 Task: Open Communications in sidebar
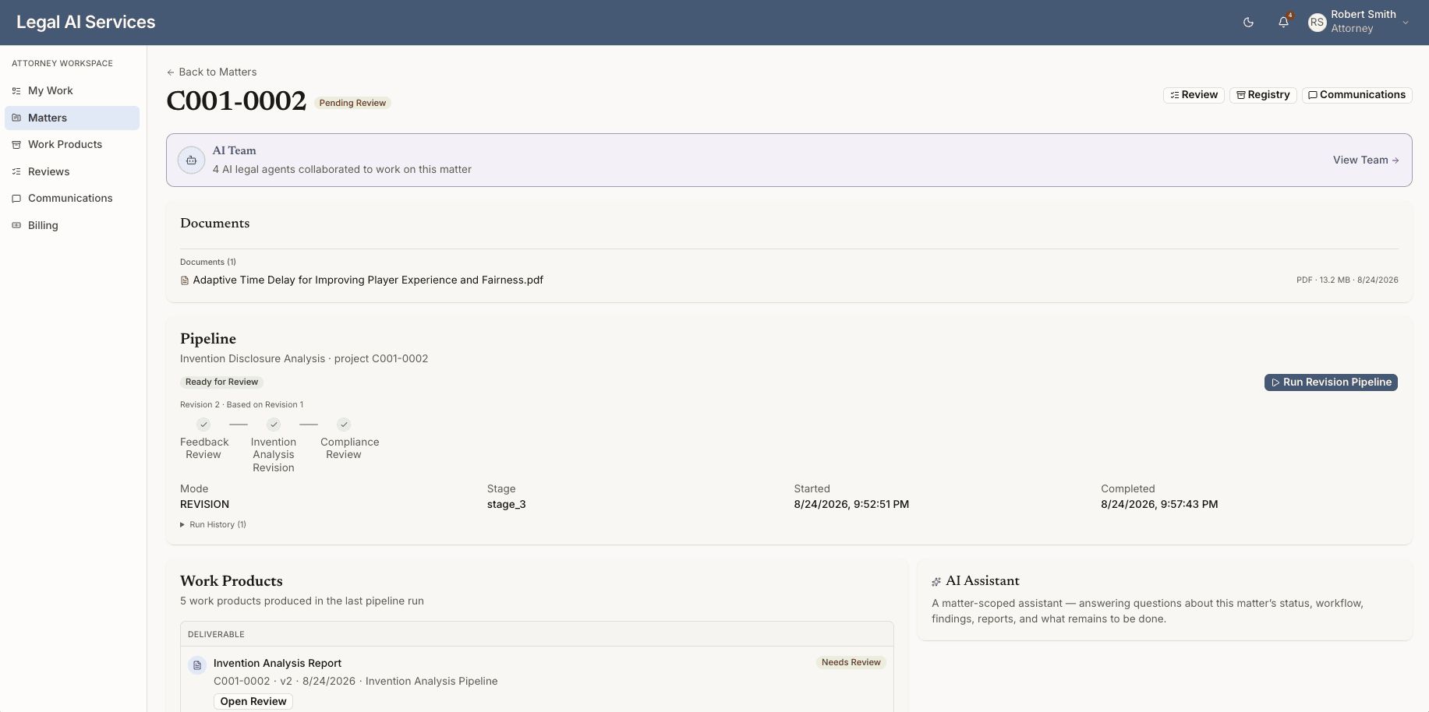(x=72, y=199)
